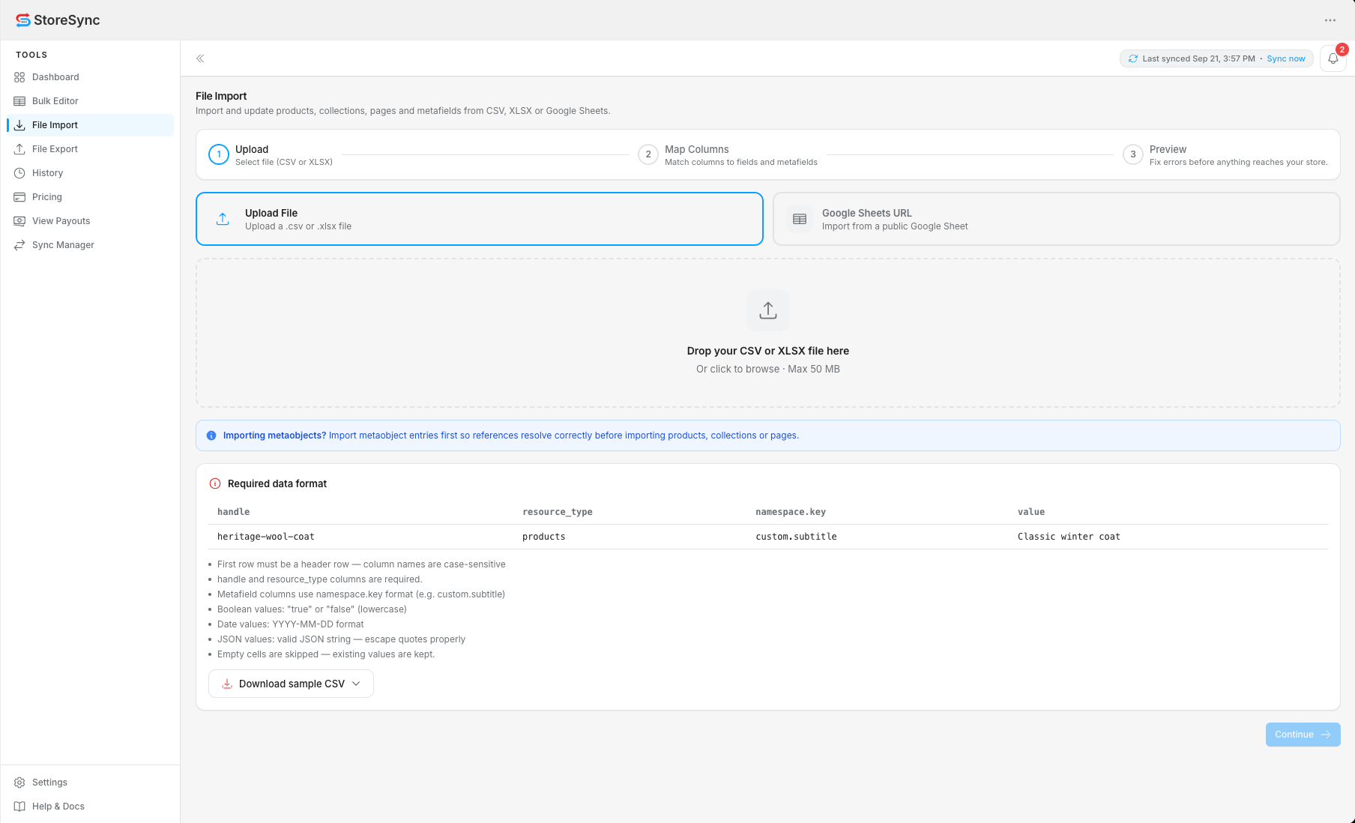The image size is (1355, 823).
Task: Click the Bulk Editor table icon
Action: [x=19, y=101]
